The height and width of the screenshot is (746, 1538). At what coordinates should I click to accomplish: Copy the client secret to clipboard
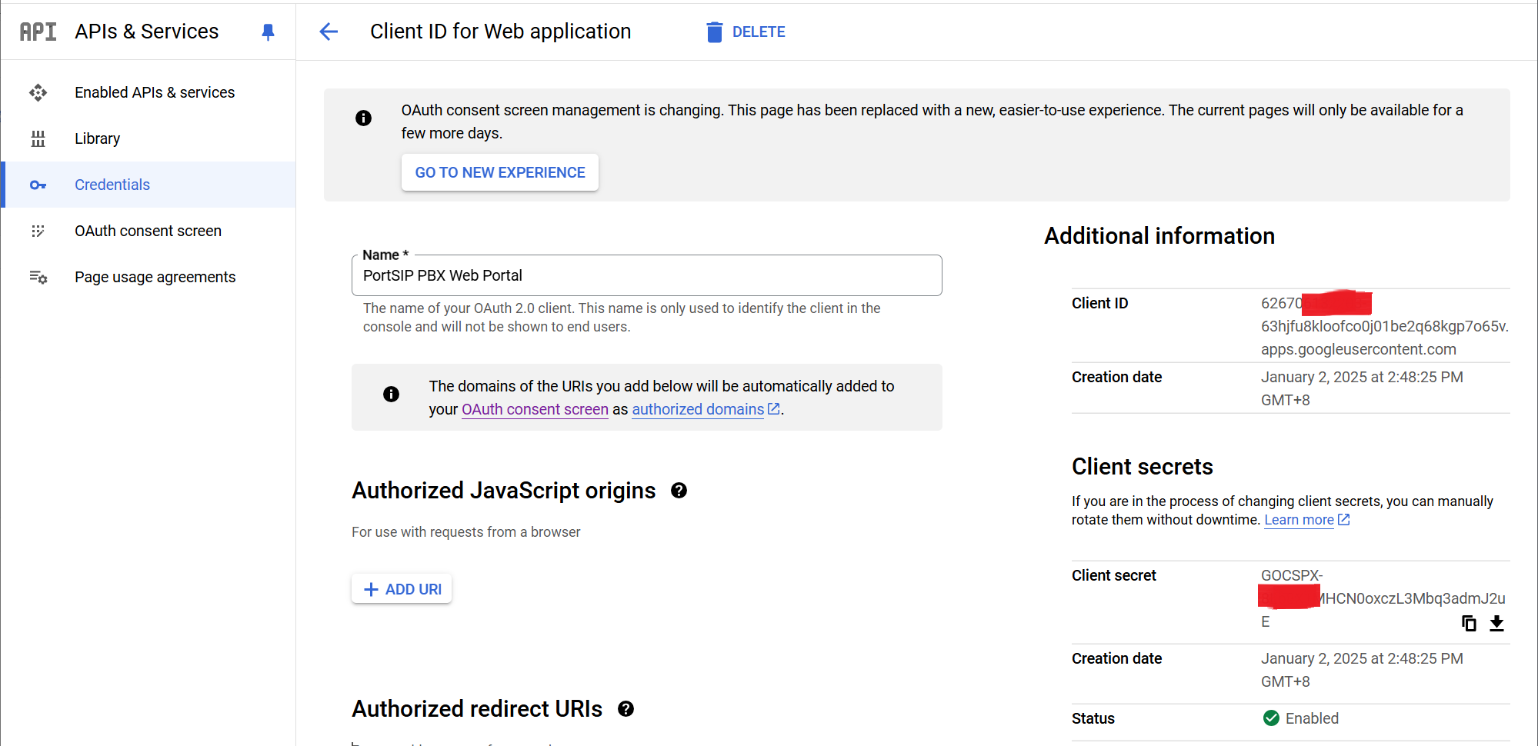coord(1469,623)
